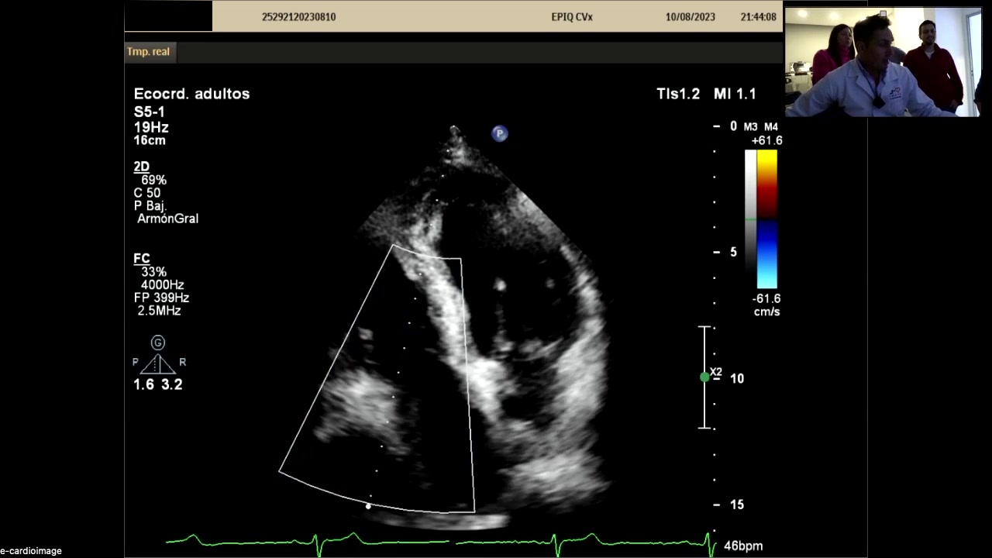Click the TIs1.2 thermal index
Screen dimensions: 992x558
[x=678, y=94]
